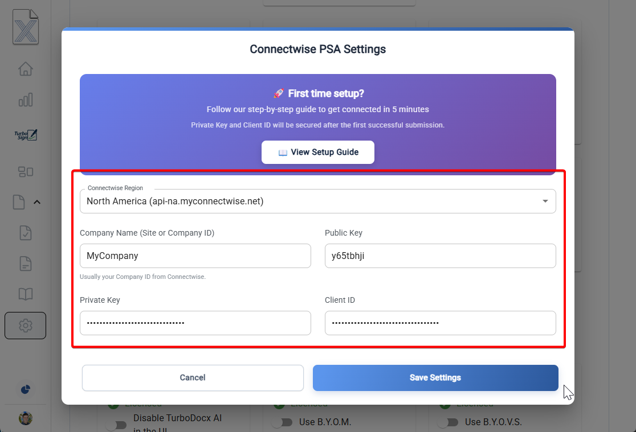This screenshot has width=636, height=432.
Task: Focus the Company Name input field
Action: pos(195,256)
